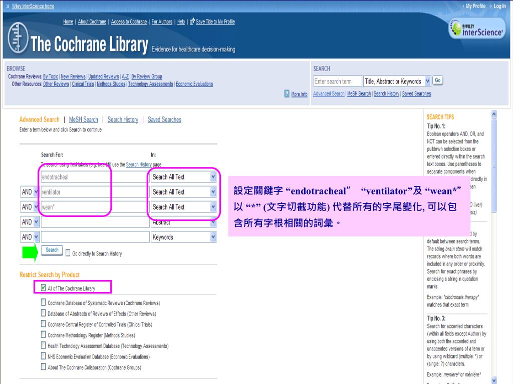This screenshot has width=513, height=384.
Task: Browse Cochrane Reviews By Topic
Action: pyautogui.click(x=51, y=76)
